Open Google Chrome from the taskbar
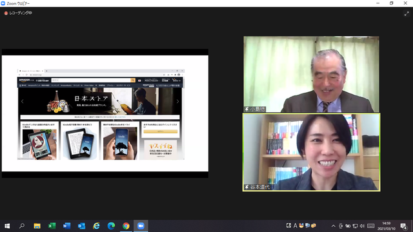This screenshot has height=232, width=413. tap(126, 226)
